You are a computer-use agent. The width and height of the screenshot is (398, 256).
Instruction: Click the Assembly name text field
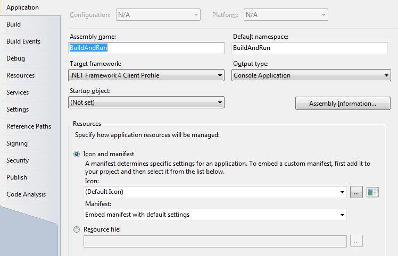(x=146, y=48)
